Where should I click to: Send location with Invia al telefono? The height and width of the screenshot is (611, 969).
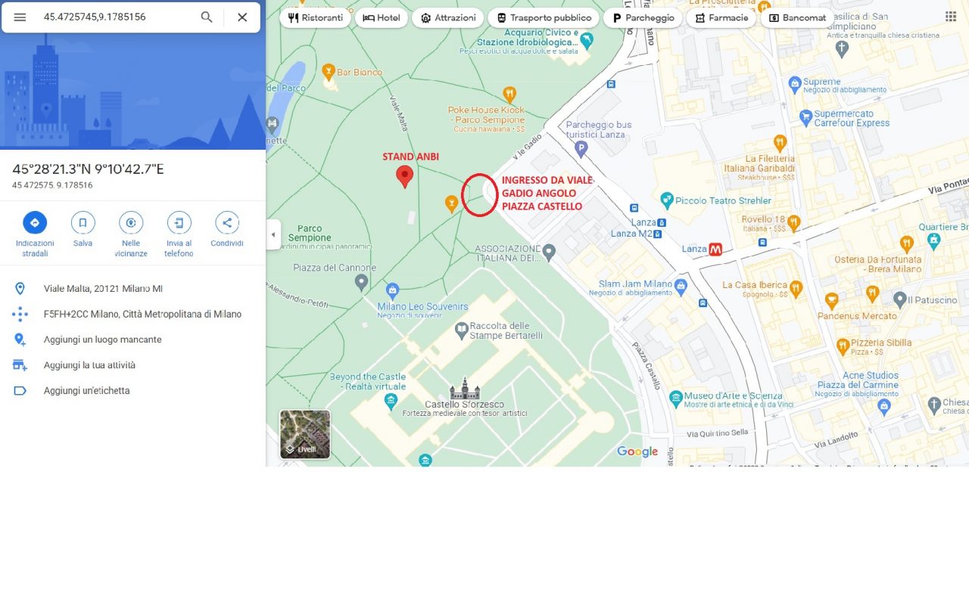point(179,222)
